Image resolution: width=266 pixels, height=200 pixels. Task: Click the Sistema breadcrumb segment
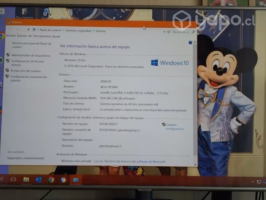coord(100,31)
